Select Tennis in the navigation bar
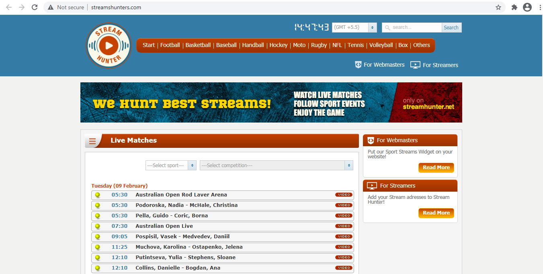The height and width of the screenshot is (274, 543). pos(356,45)
